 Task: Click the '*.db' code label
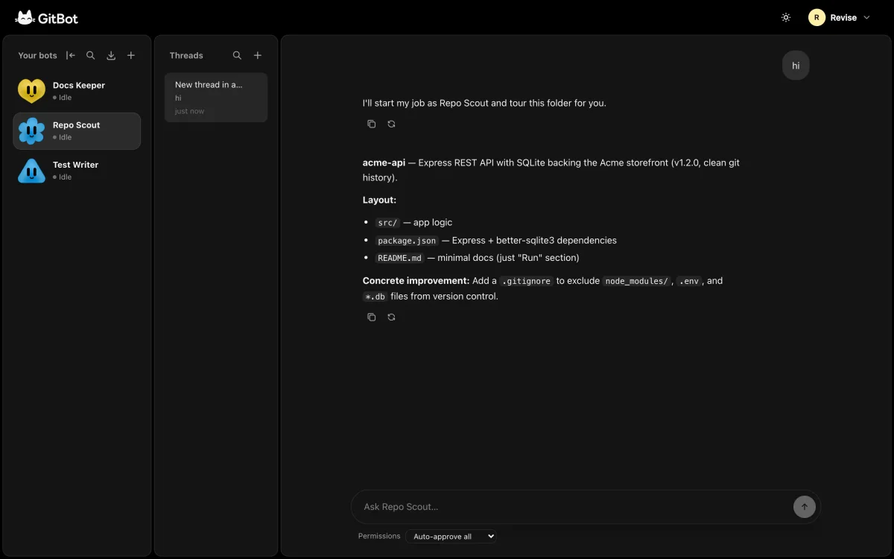coord(375,297)
